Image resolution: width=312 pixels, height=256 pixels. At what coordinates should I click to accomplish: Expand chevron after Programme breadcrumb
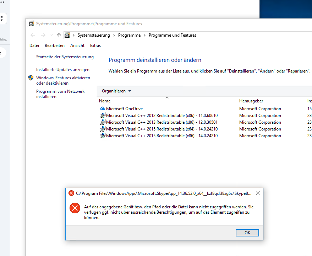pos(144,35)
